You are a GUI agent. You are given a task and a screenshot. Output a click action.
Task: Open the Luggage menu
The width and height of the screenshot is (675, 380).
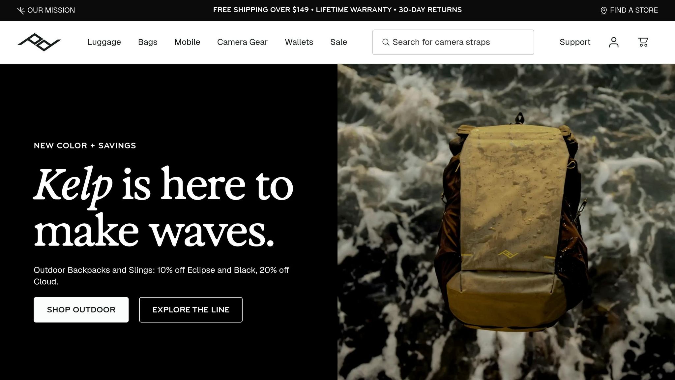pyautogui.click(x=104, y=42)
